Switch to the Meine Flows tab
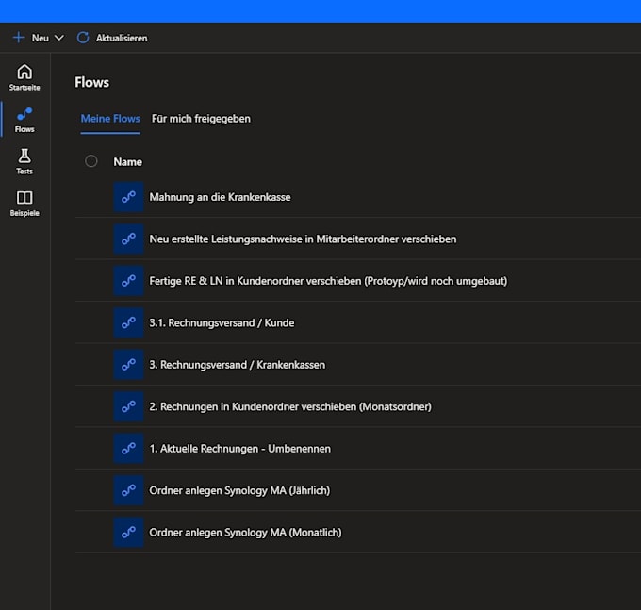The width and height of the screenshot is (641, 610). coord(110,119)
